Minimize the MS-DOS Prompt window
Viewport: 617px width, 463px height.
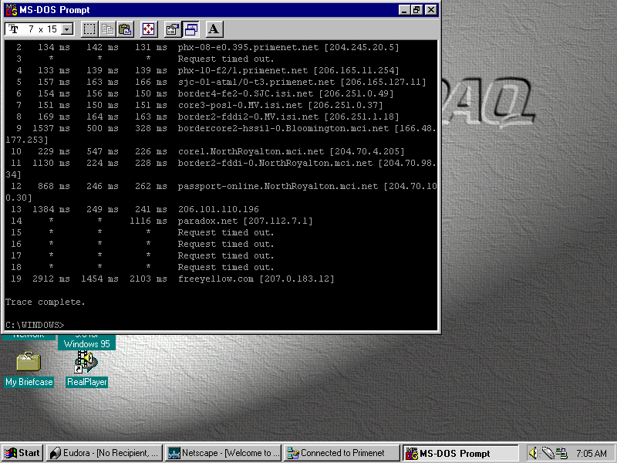[404, 10]
